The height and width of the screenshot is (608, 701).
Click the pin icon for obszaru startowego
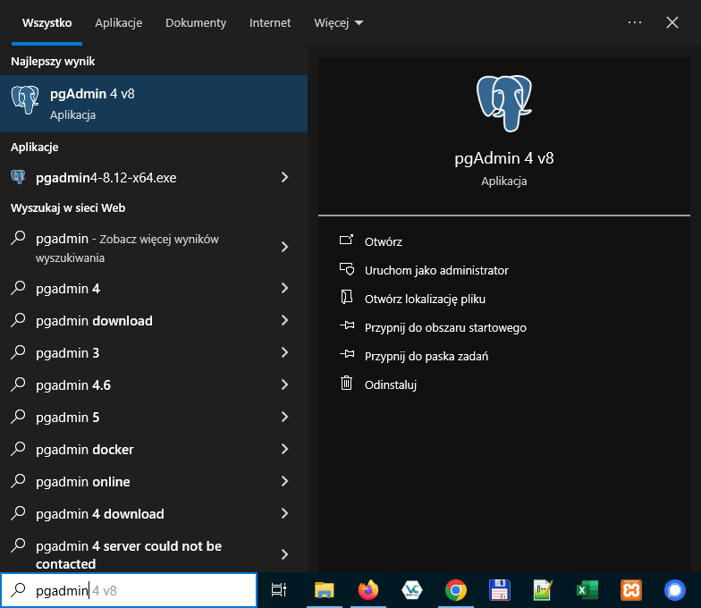tap(347, 326)
